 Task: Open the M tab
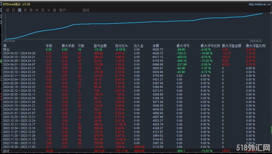point(49,10)
